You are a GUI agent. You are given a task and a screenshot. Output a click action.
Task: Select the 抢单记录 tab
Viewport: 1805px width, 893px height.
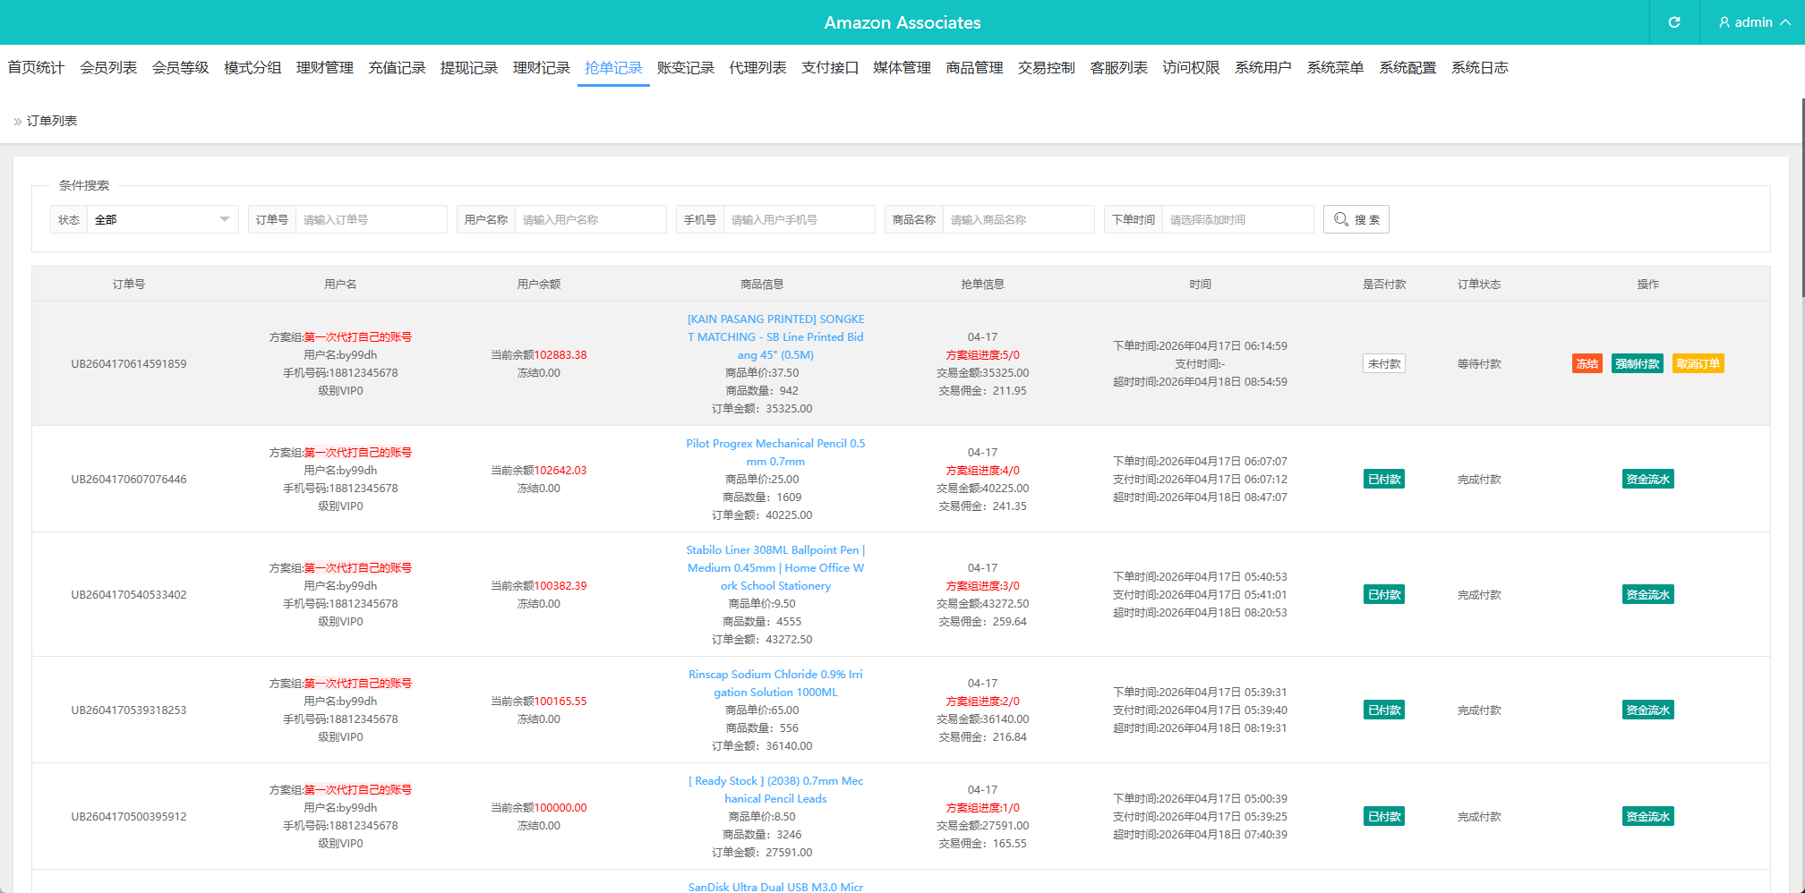tap(613, 67)
